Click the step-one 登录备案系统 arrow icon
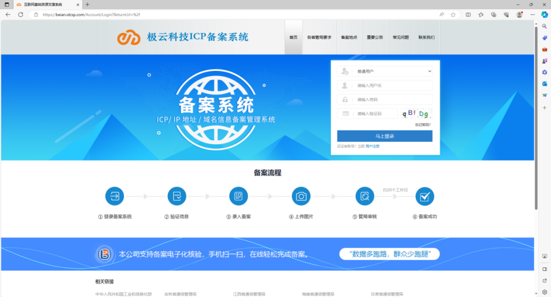Image resolution: width=551 pixels, height=297 pixels. click(114, 195)
